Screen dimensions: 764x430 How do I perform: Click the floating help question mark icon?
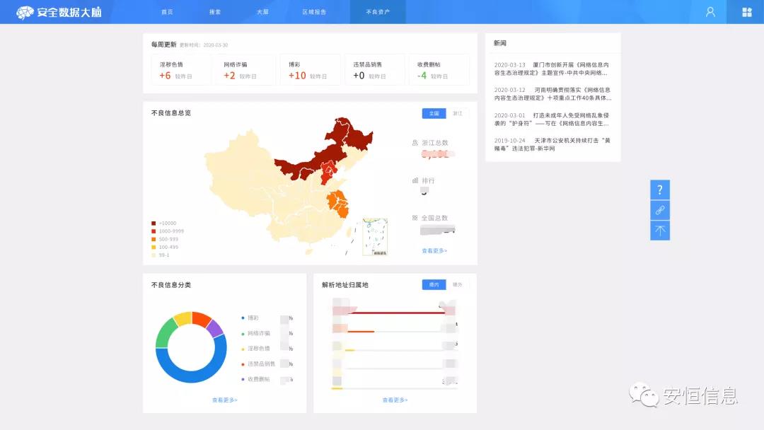pos(659,190)
